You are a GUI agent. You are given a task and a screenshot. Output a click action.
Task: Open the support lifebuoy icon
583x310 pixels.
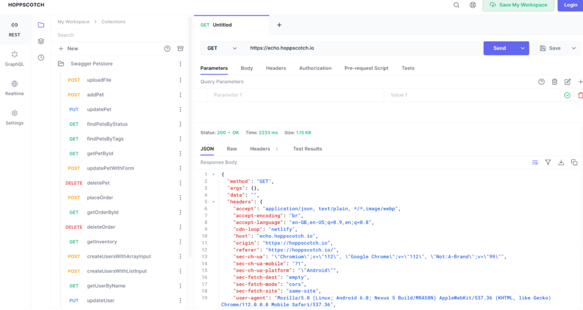(x=473, y=5)
